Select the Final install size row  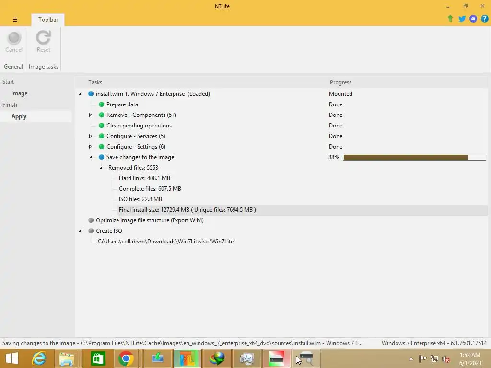187,210
